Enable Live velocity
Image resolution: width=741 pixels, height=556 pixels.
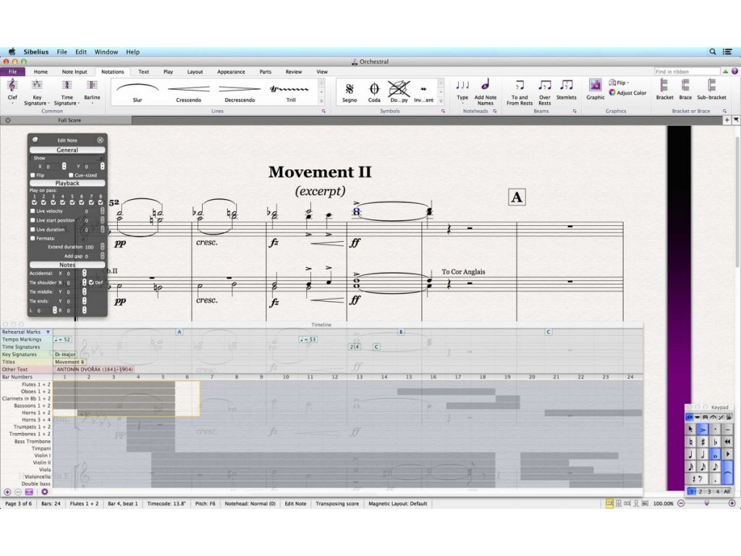(x=33, y=211)
